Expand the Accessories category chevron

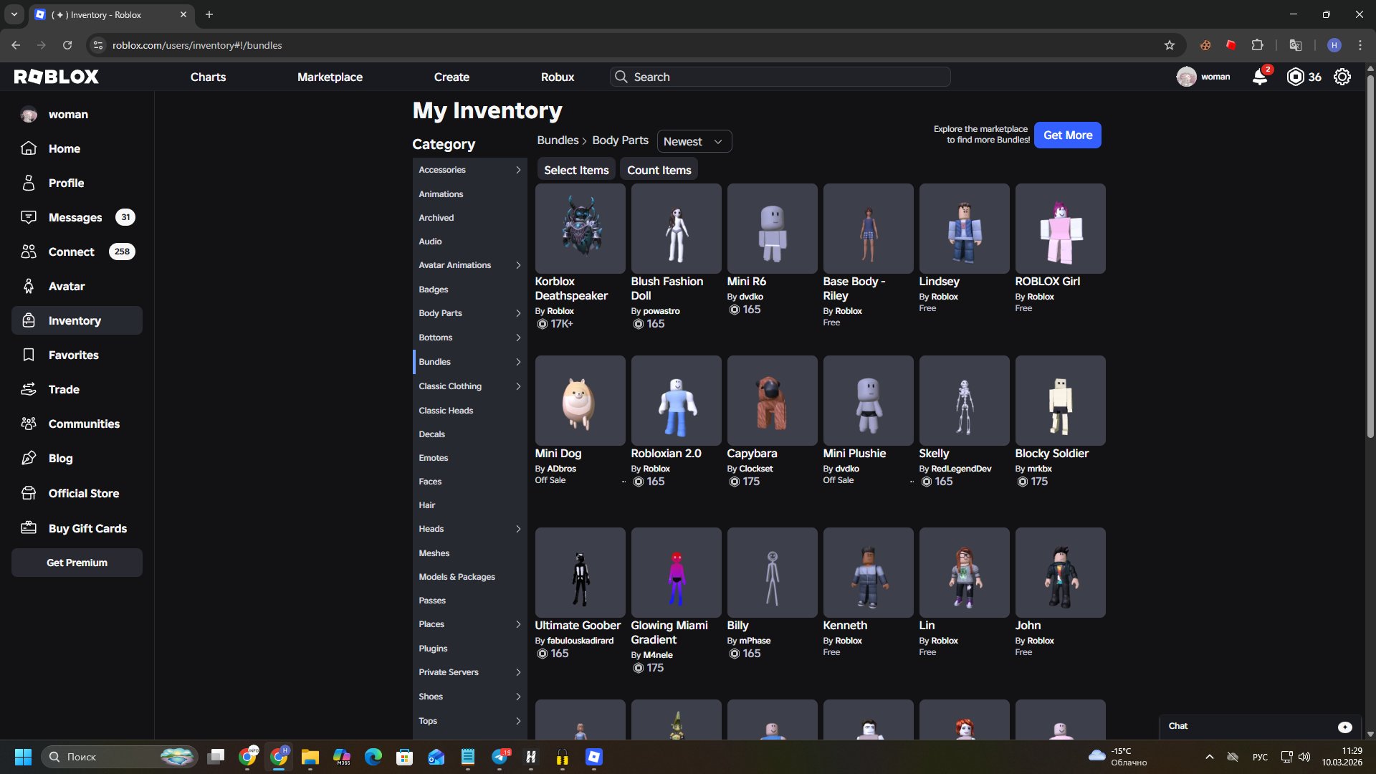(x=518, y=170)
